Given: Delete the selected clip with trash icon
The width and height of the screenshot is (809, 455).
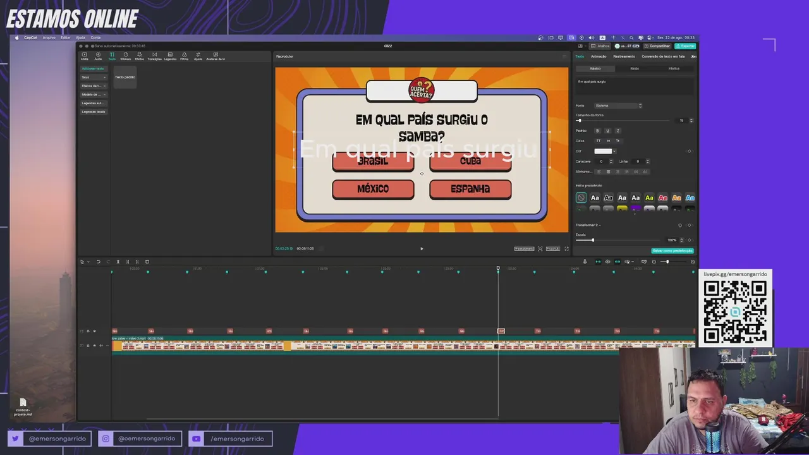Looking at the screenshot, I should click(147, 262).
